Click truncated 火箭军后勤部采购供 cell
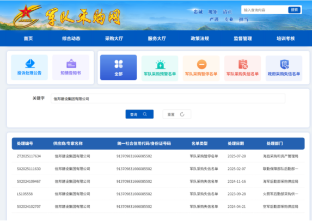 (x=280, y=194)
